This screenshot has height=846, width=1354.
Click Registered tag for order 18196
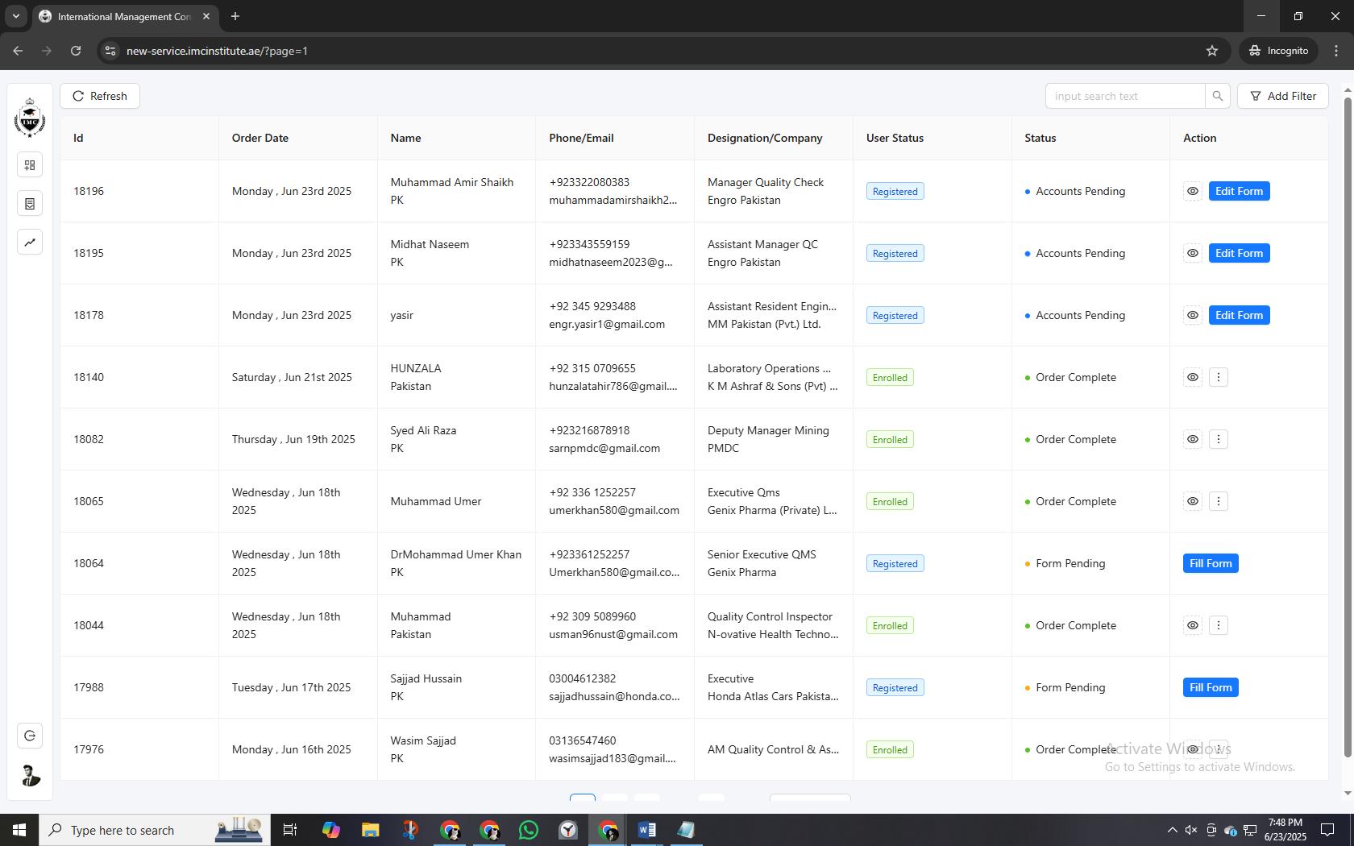tap(895, 191)
